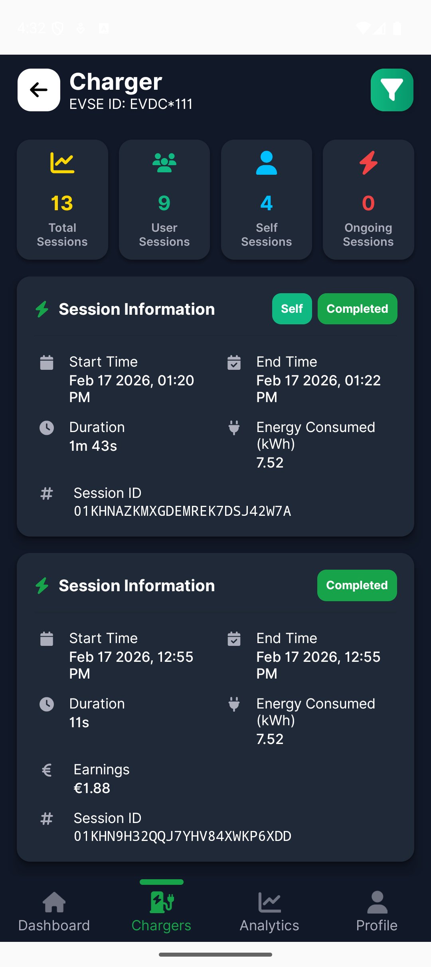Viewport: 431px width, 967px height.
Task: Tap the back arrow button
Action: (x=39, y=90)
